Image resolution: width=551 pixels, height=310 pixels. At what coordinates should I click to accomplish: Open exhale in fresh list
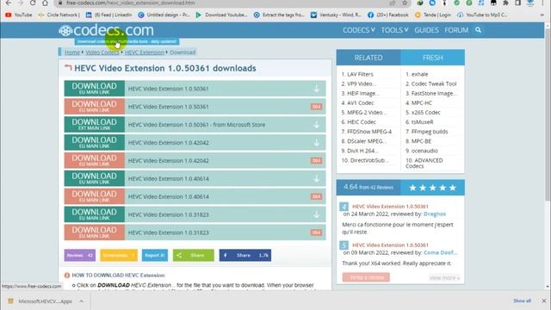pos(419,75)
